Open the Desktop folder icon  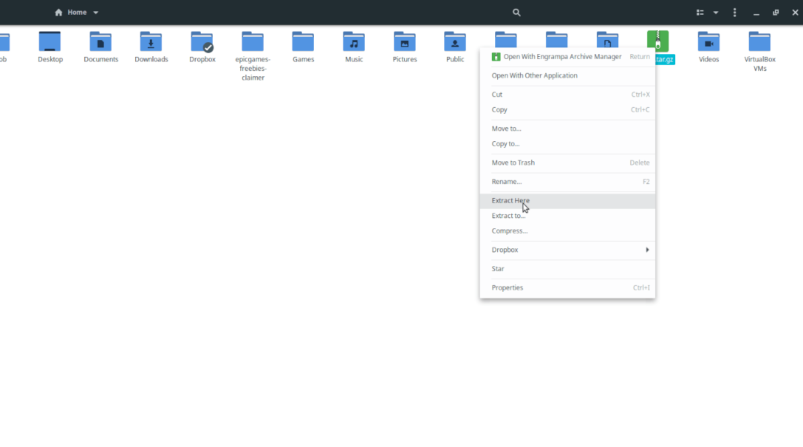50,41
